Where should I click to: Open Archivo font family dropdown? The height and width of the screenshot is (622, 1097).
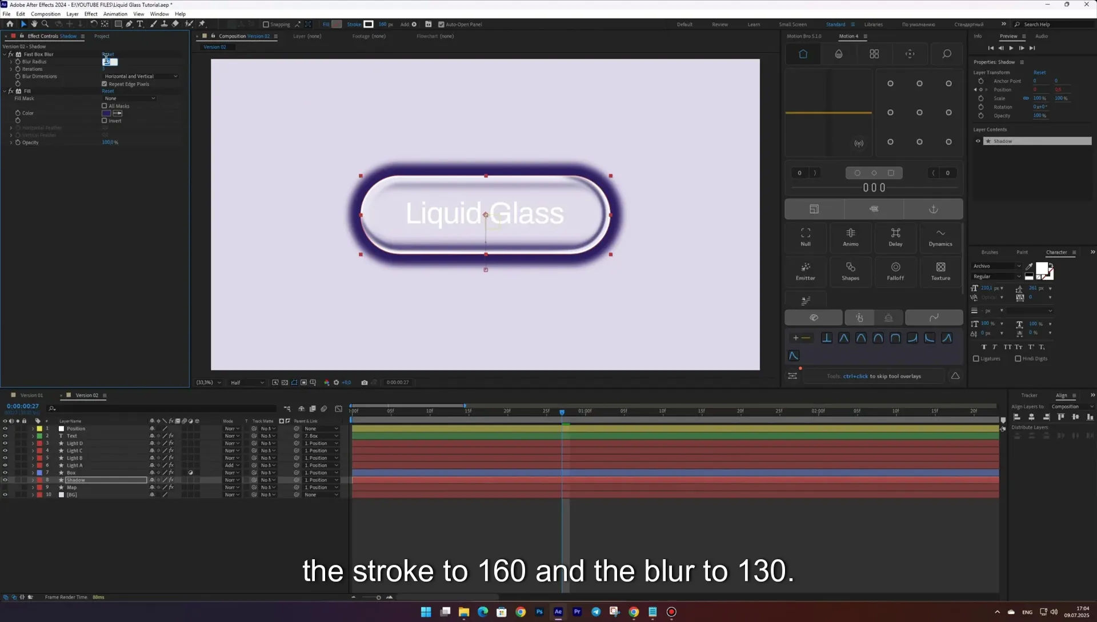coord(996,266)
